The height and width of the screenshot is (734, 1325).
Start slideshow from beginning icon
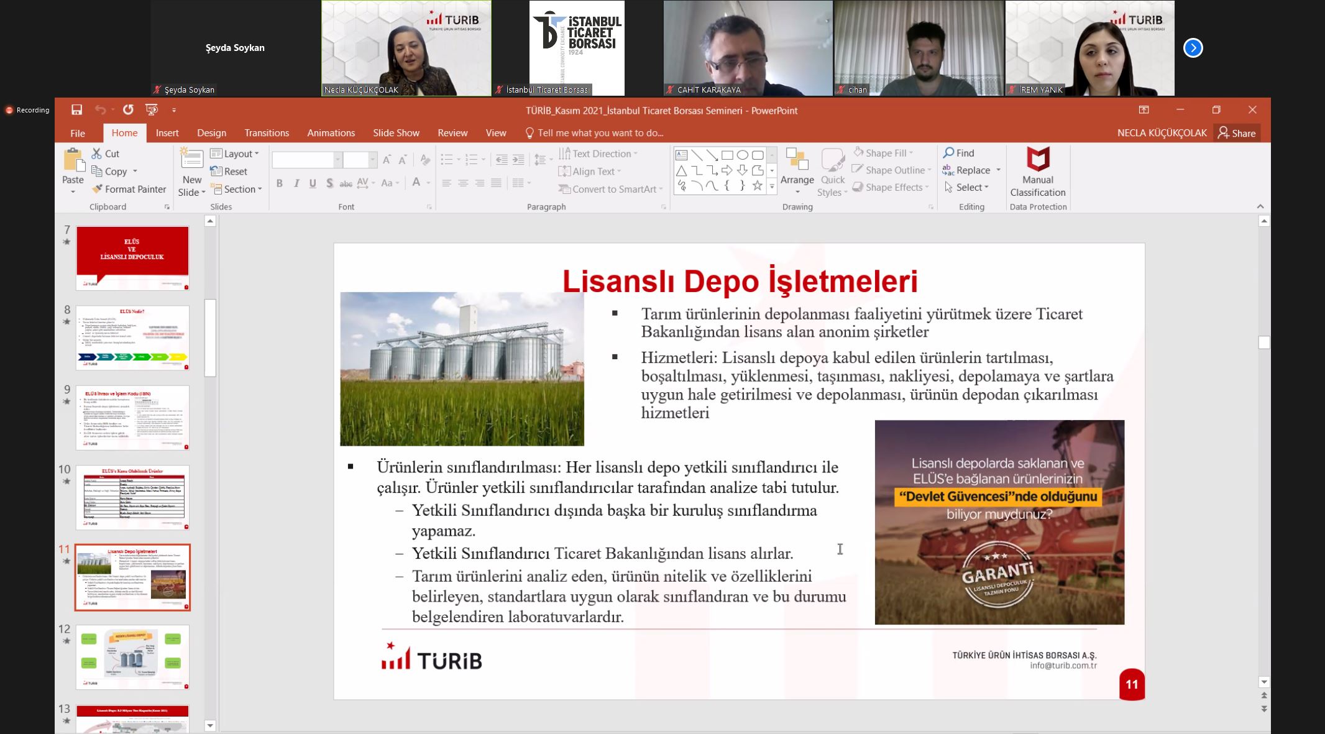pyautogui.click(x=151, y=110)
